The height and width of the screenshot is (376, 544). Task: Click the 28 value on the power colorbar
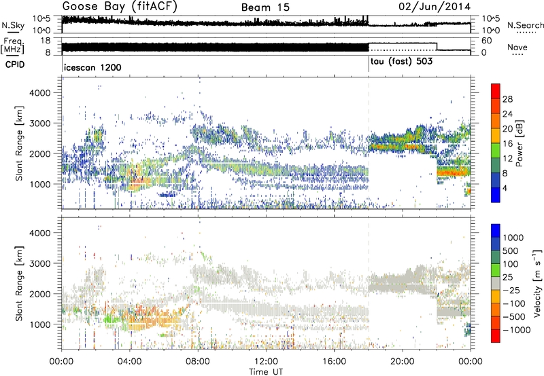[x=507, y=99]
